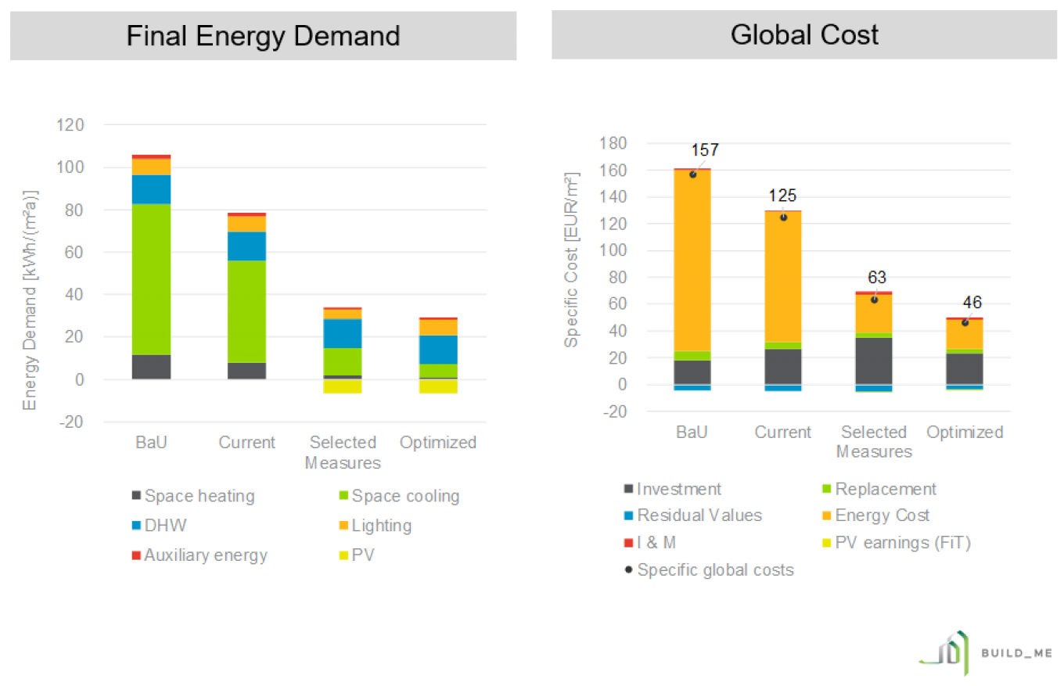Viewport: 1064px width, 686px height.
Task: Click the Residual Values legend marker
Action: pos(629,515)
